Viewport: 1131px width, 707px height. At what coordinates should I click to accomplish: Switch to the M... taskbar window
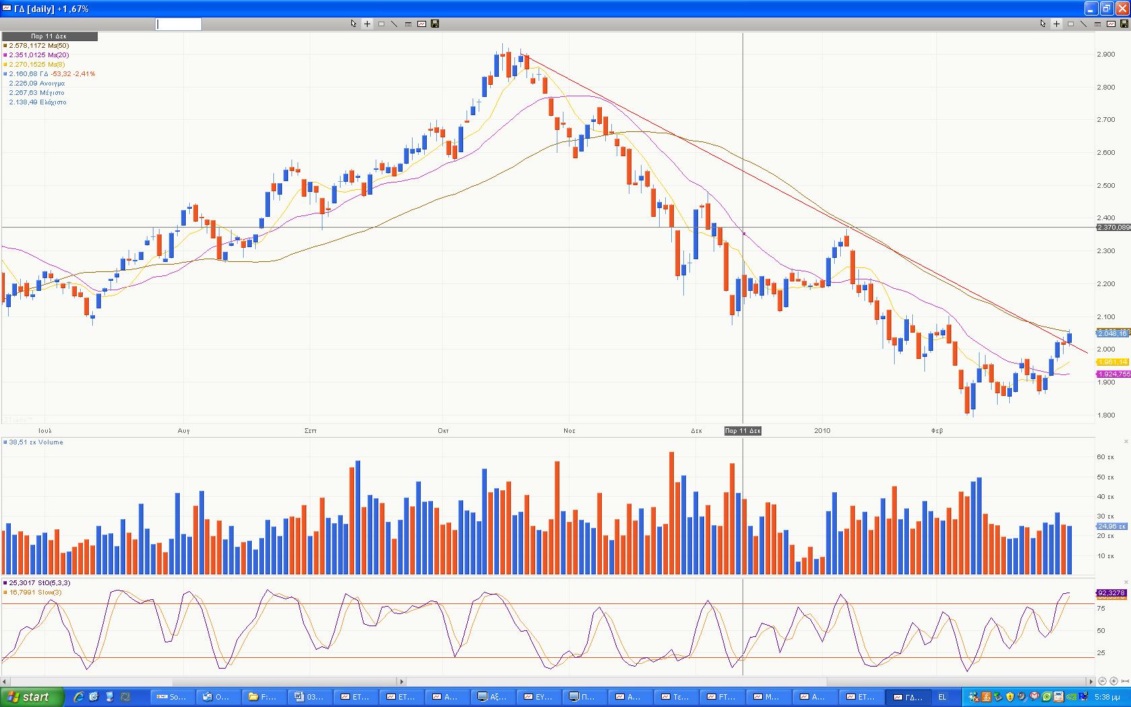[769, 697]
